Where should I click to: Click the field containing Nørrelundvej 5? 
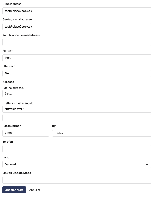click(x=77, y=109)
